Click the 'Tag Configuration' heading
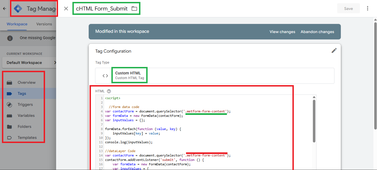Screen dimensions: 377x170 tap(113, 51)
